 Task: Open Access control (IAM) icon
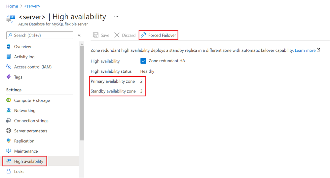coord(9,67)
